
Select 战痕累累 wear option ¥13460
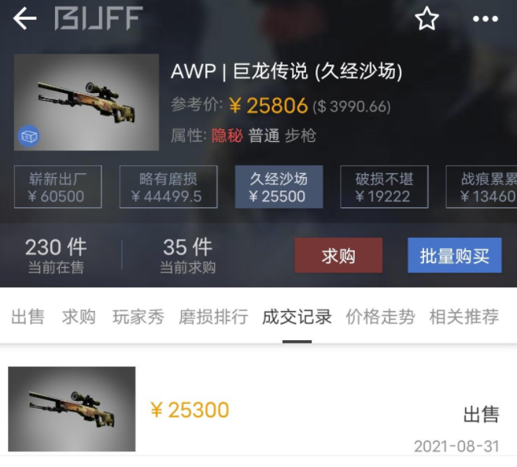pyautogui.click(x=482, y=187)
